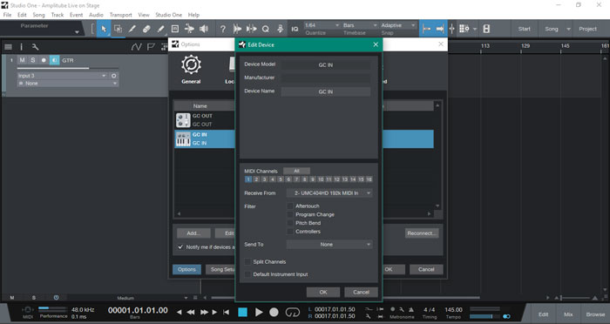Screen dimensions: 610x324
Task: Select the Split tool
Action: [x=132, y=29]
